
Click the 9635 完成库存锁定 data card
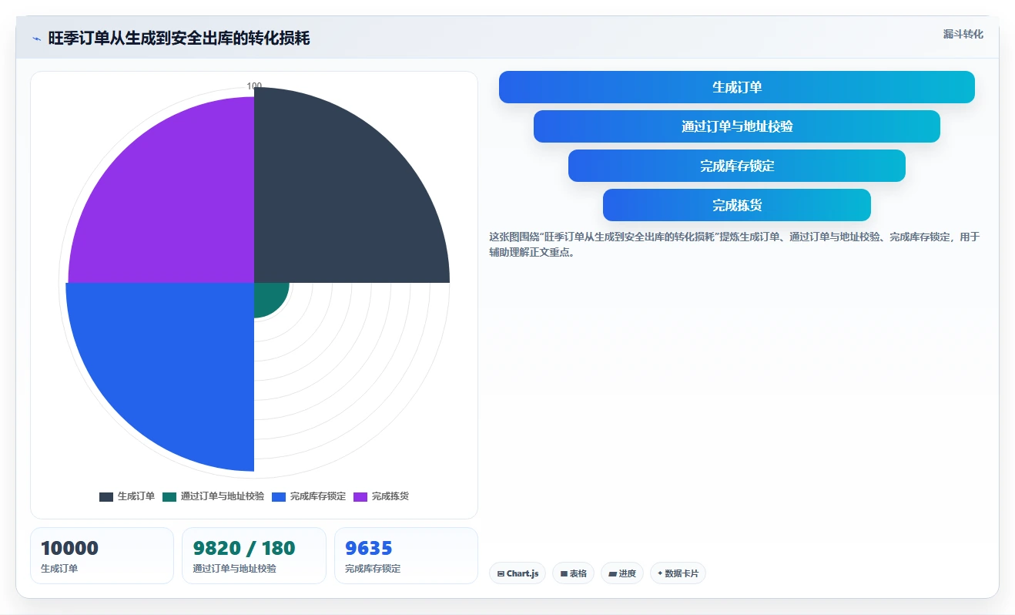coord(406,556)
